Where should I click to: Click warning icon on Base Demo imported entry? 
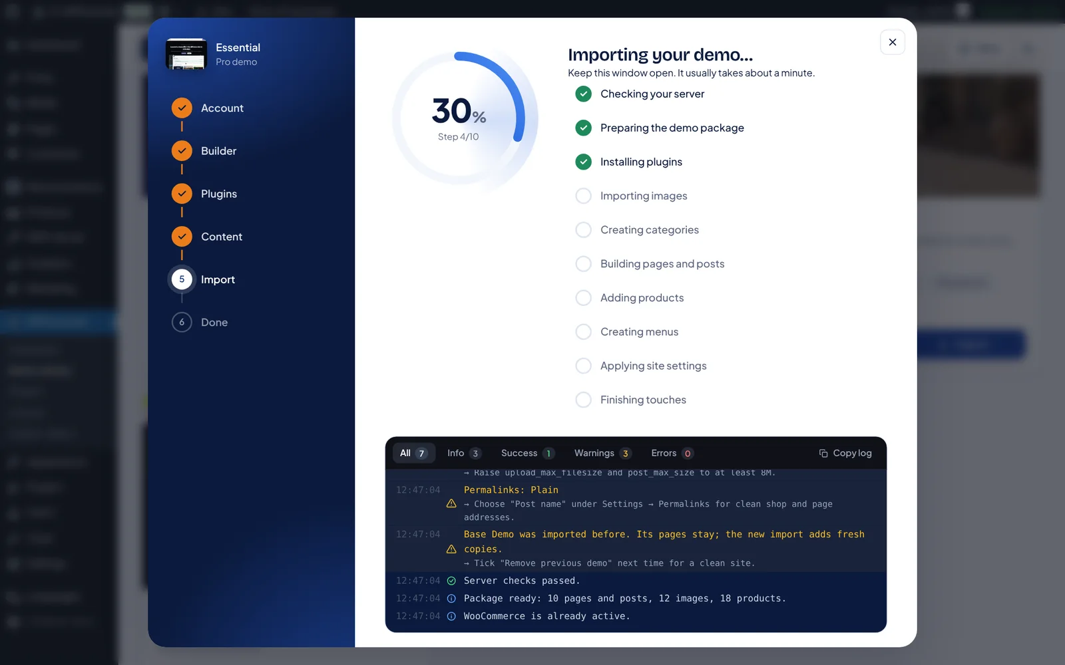point(451,549)
